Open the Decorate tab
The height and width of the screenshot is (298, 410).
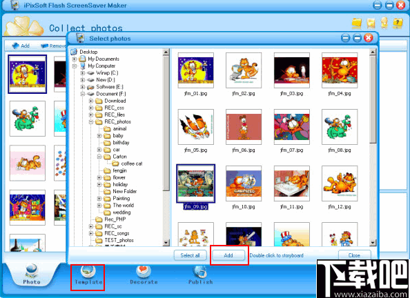click(x=144, y=275)
